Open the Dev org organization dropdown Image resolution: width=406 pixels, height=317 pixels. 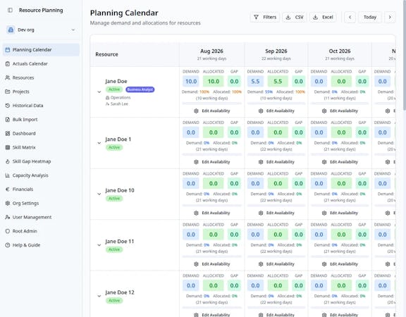(41, 30)
